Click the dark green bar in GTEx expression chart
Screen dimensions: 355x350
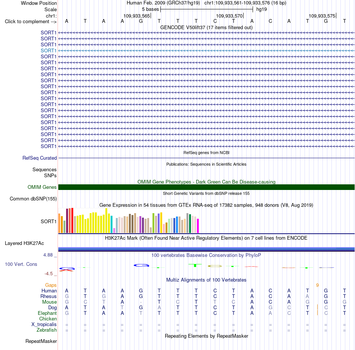(190, 224)
